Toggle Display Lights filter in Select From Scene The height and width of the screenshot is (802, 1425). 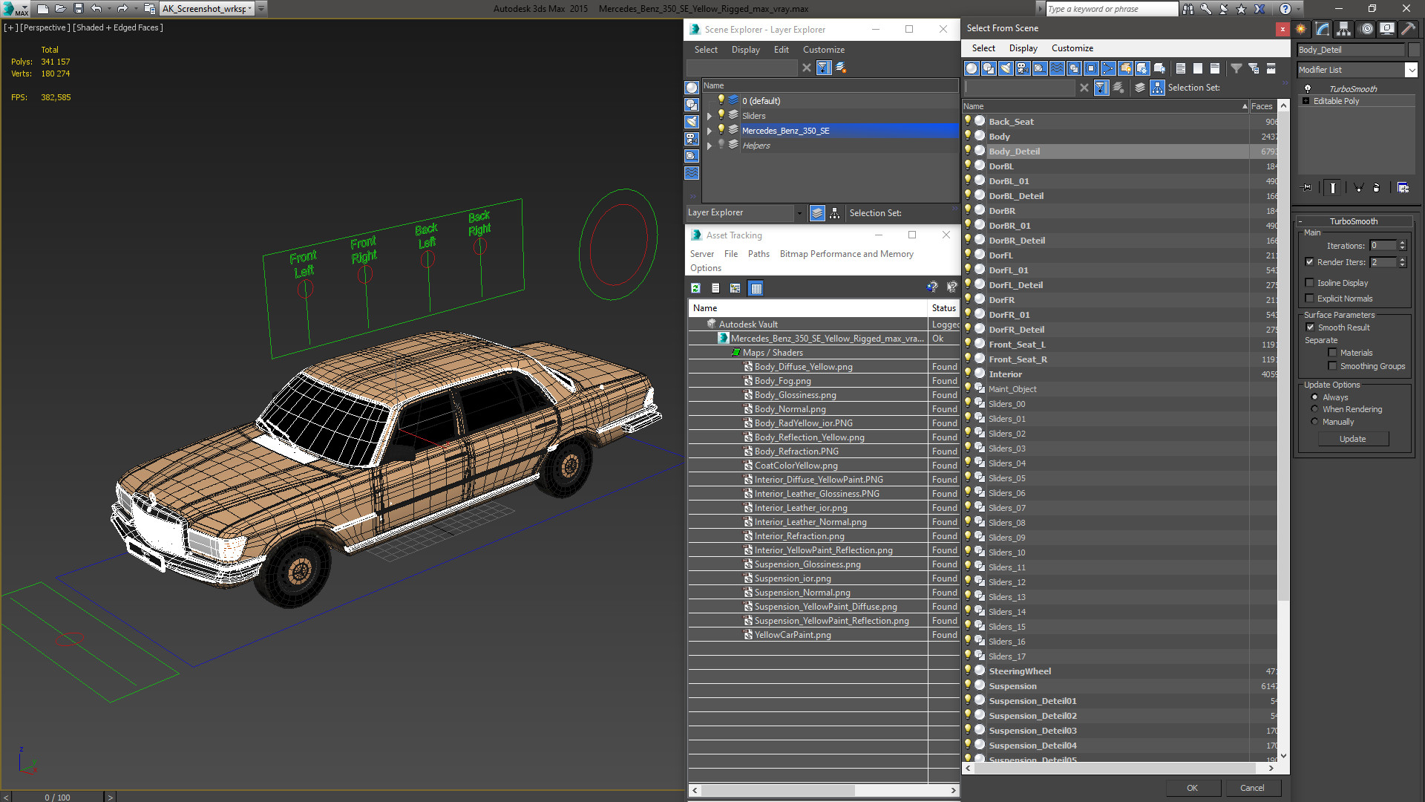tap(1006, 68)
